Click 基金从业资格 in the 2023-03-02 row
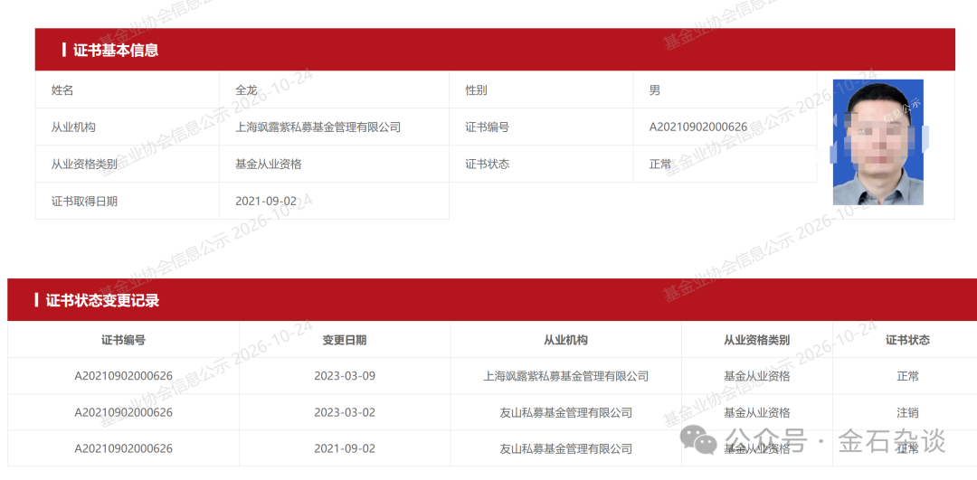Screen dimensions: 977x480 coord(757,412)
